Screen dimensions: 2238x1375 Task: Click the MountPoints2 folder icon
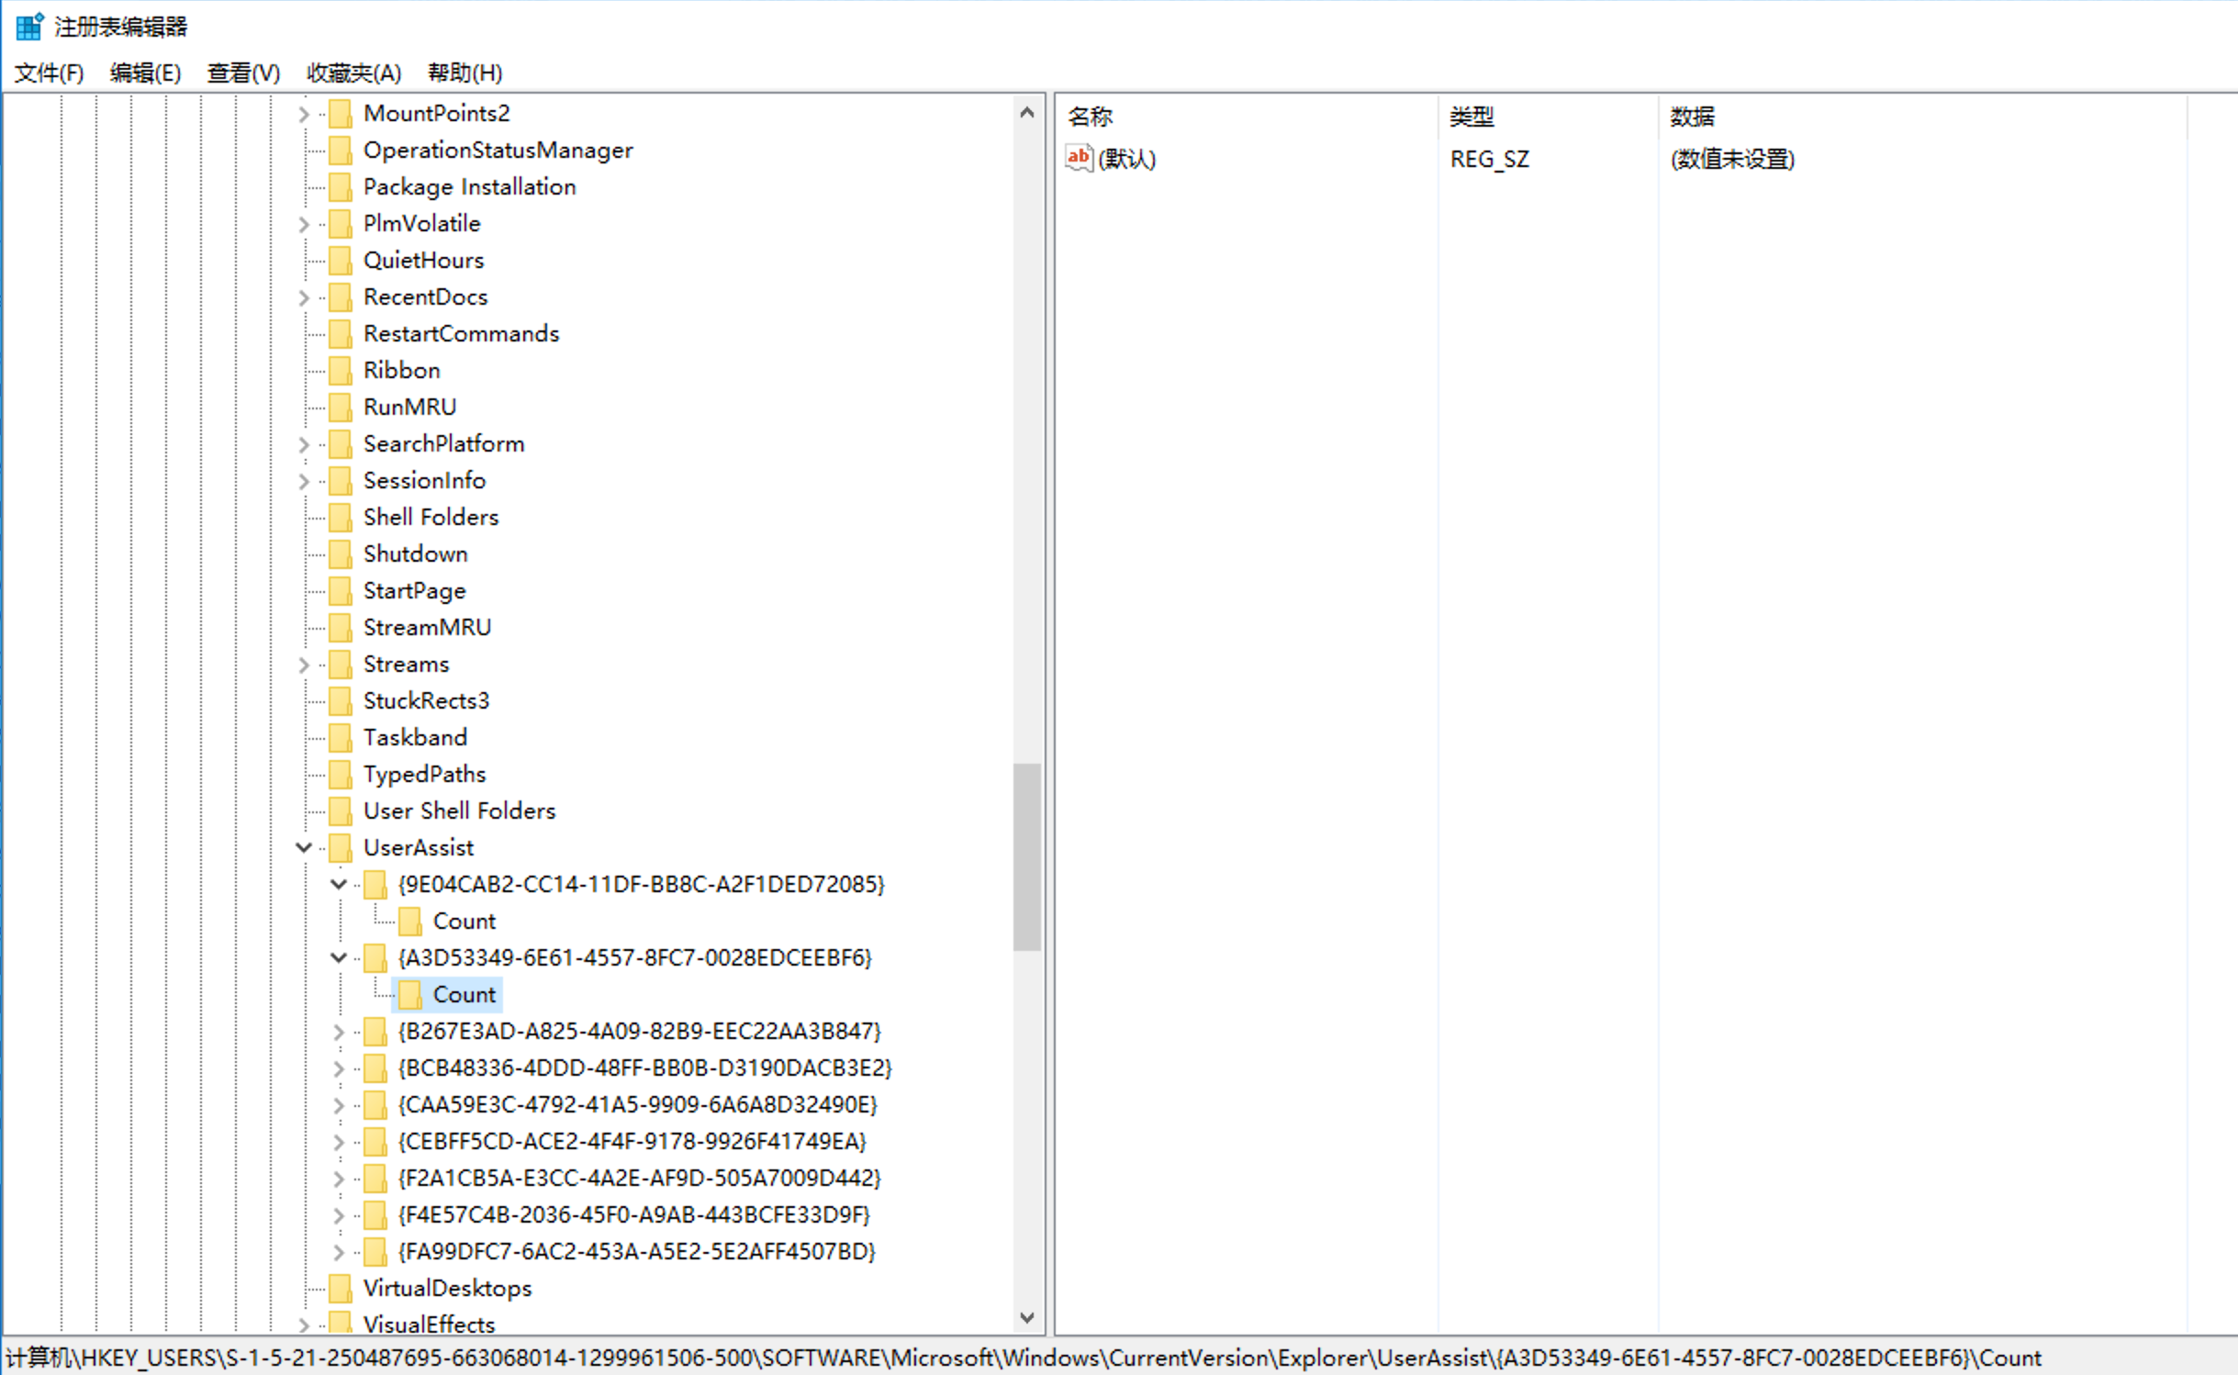341,114
